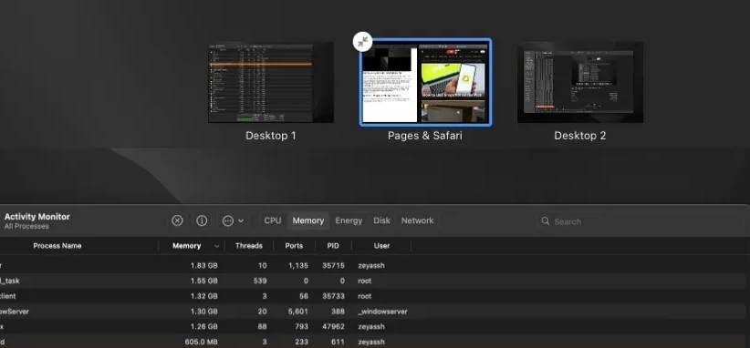Viewport: 750px width, 348px height.
Task: Select the Desktop 1 space thumbnail
Action: point(271,83)
